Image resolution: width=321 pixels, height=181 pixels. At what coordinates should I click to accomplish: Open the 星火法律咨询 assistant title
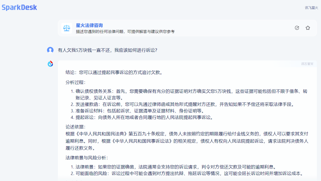point(89,25)
